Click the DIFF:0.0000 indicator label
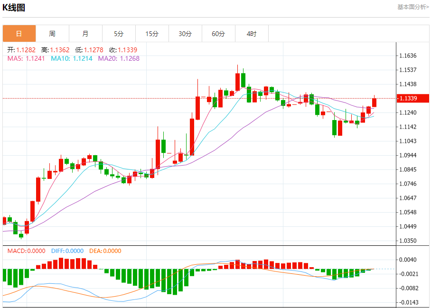This screenshot has width=431, height=308. 67,251
